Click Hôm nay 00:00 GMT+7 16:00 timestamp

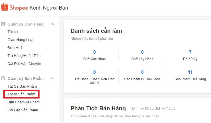[x=153, y=108]
